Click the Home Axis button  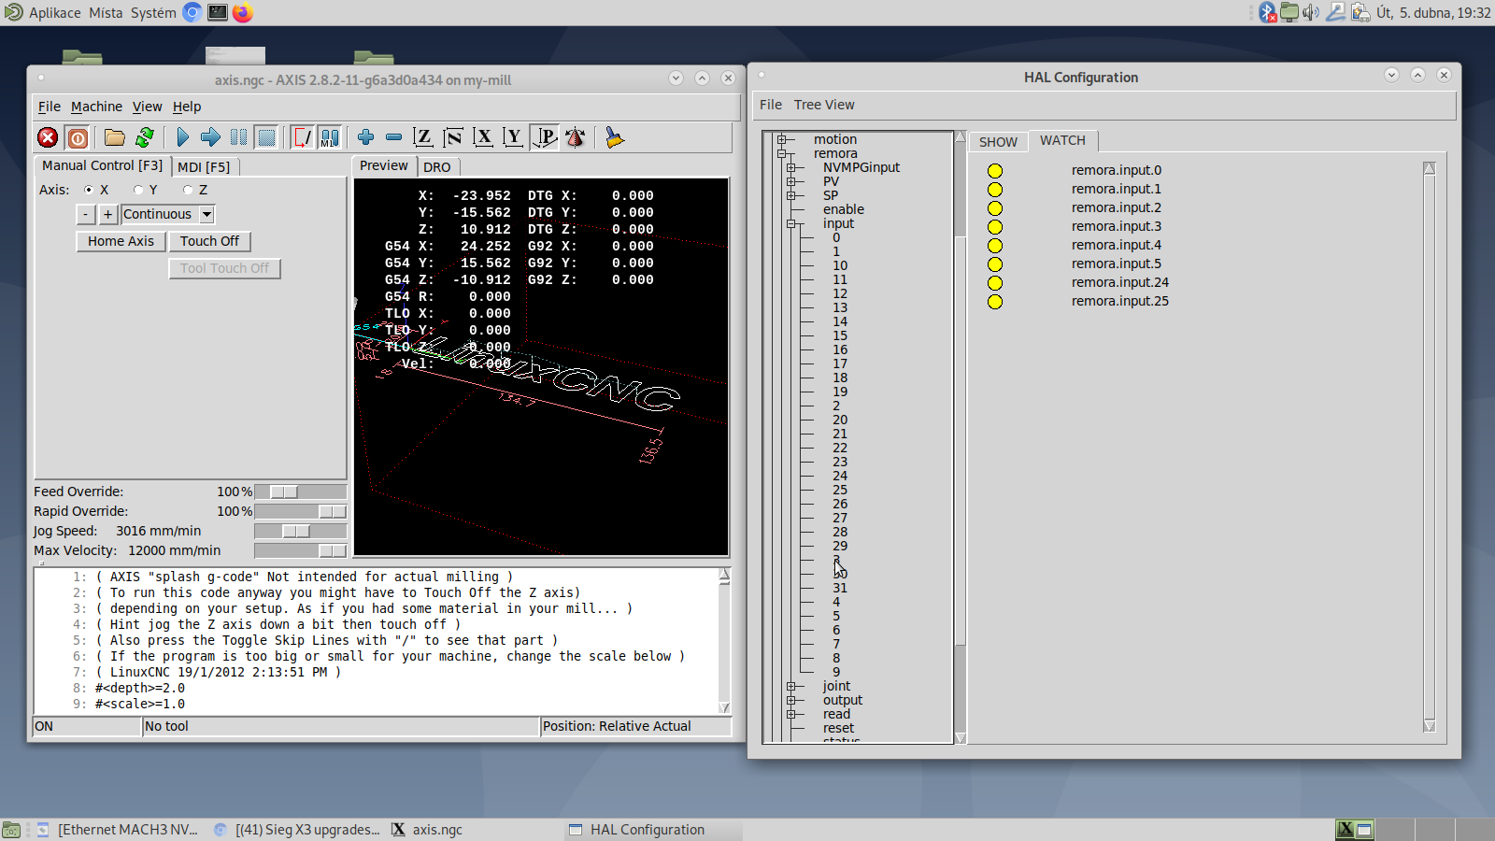121,241
